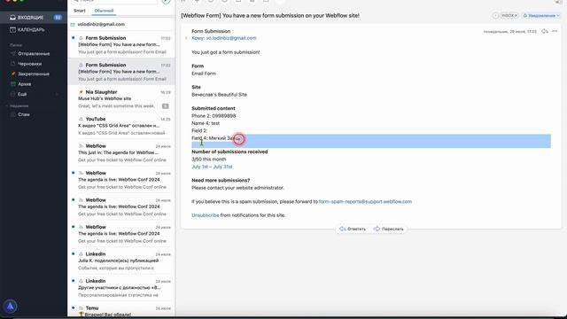This screenshot has width=567, height=319.
Task: Click bell icon on selected Form Submission row
Action: click(81, 65)
